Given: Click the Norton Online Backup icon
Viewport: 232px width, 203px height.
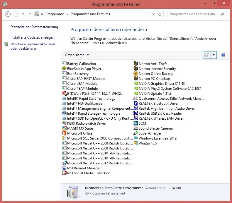Looking at the screenshot, I should tap(136, 73).
